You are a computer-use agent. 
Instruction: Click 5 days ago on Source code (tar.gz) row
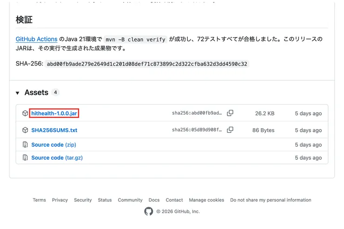tap(308, 157)
